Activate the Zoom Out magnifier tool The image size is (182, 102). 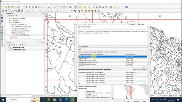click(33, 7)
